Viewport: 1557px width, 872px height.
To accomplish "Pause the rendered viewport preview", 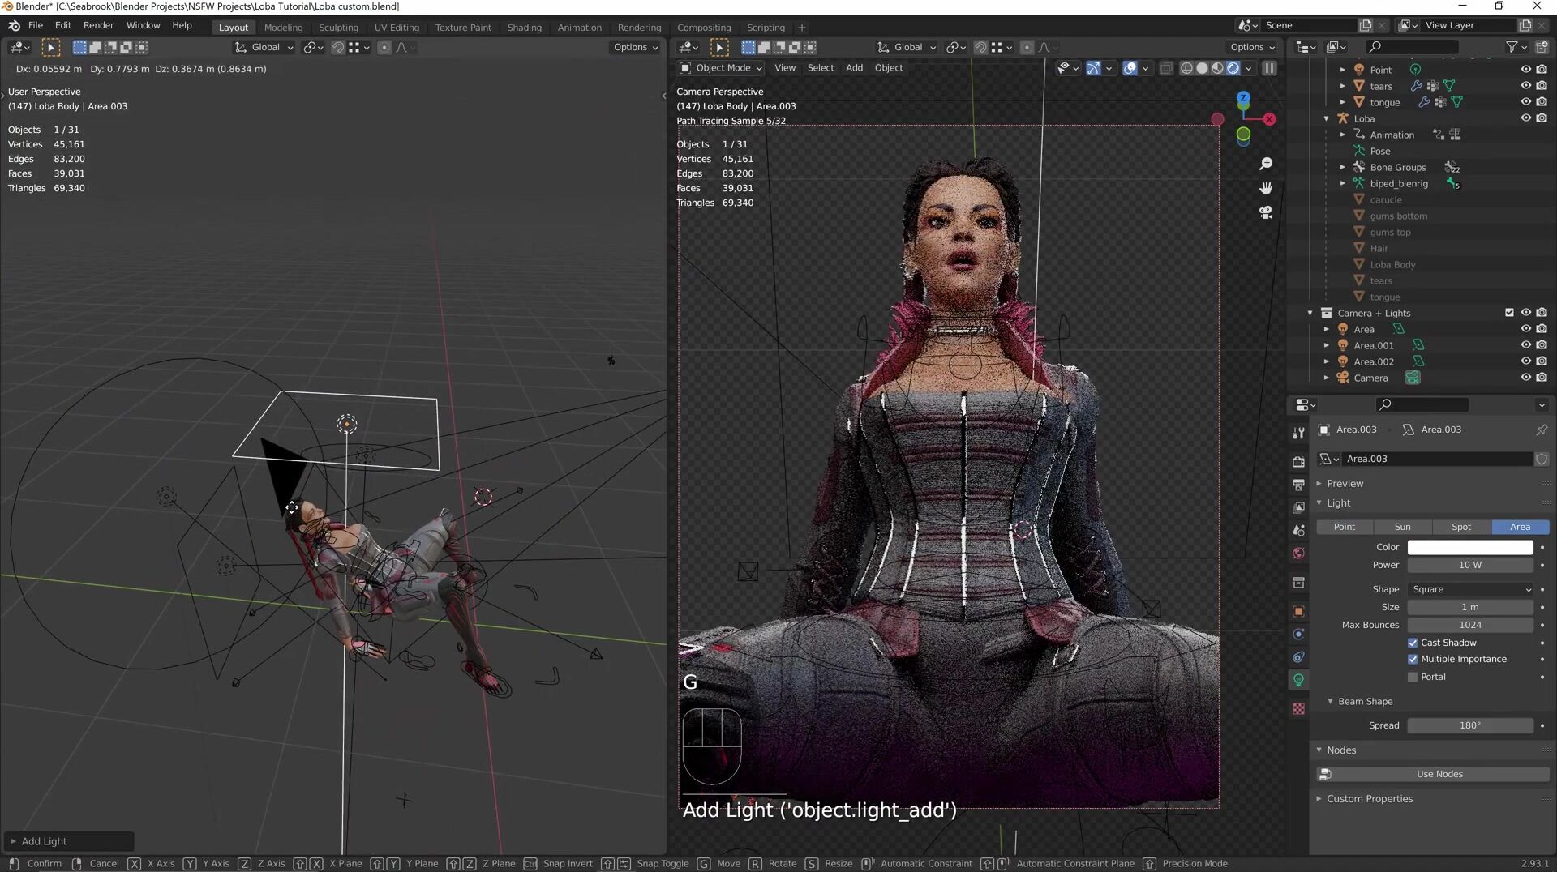I will pos(1269,68).
